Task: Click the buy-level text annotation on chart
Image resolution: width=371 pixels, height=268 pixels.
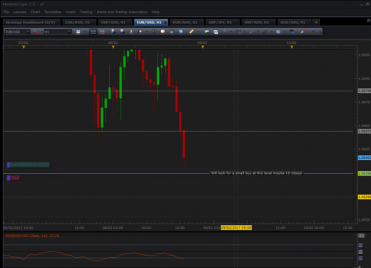Action: point(256,173)
